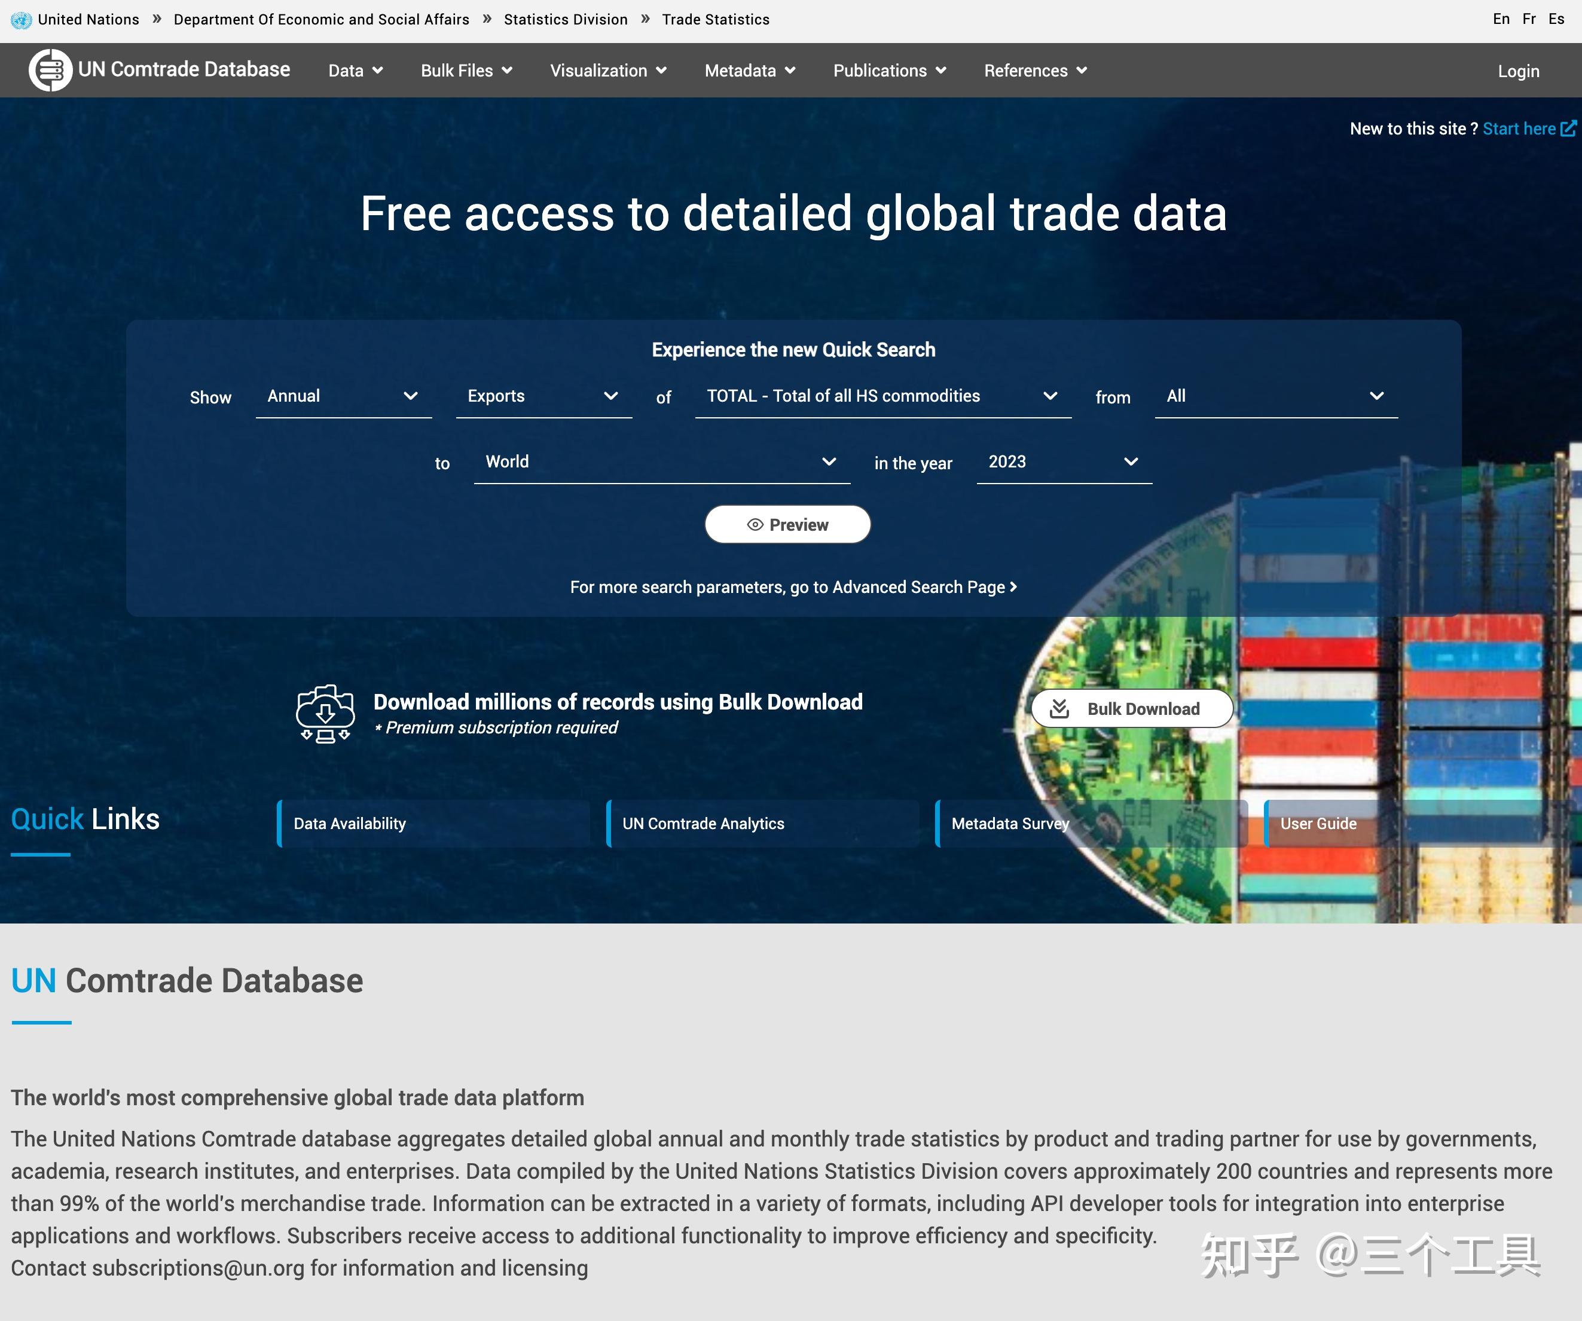Open the HS commodities dropdown
1582x1321 pixels.
point(882,396)
